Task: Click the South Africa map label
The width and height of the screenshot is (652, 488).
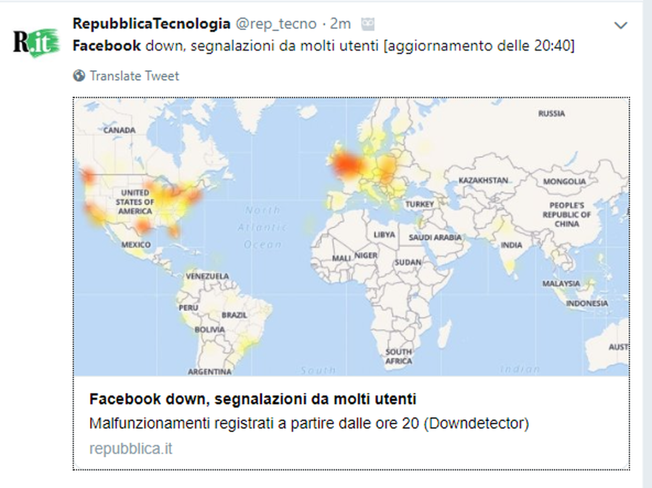Action: 398,356
